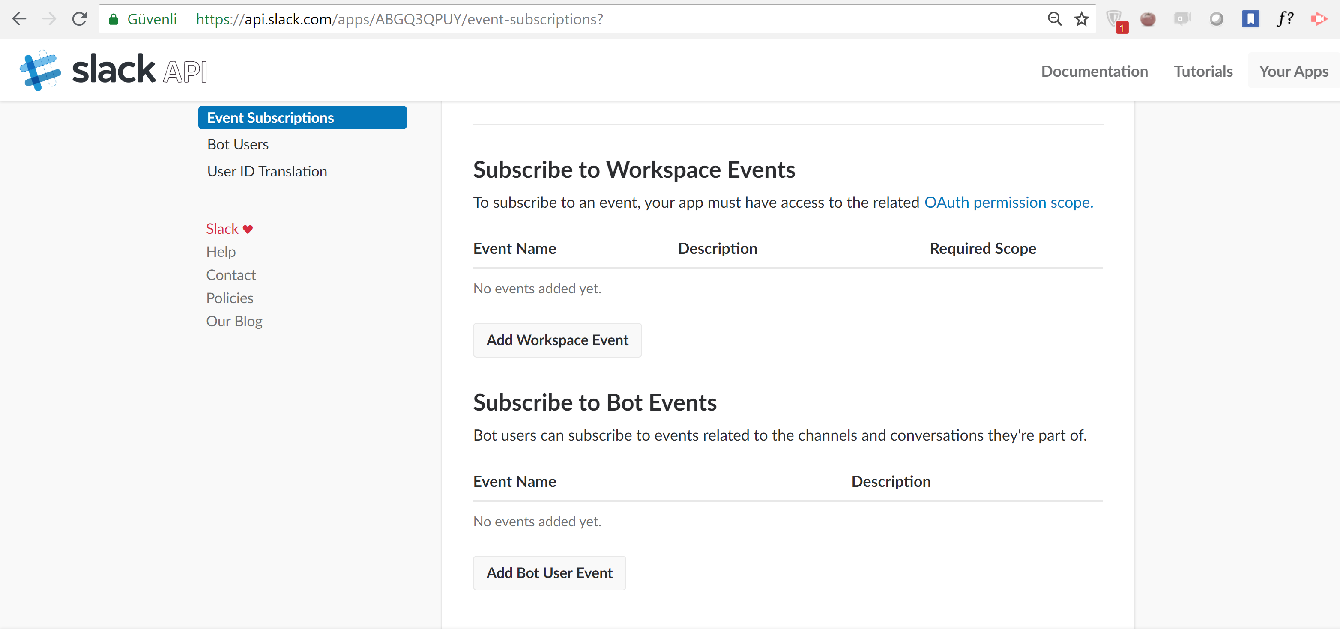The width and height of the screenshot is (1340, 629).
Task: Click the shield extension icon with badge
Action: tap(1114, 20)
